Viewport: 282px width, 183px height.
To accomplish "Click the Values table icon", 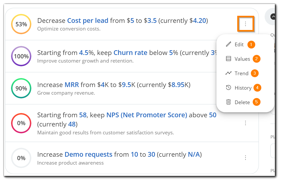I will coord(228,59).
